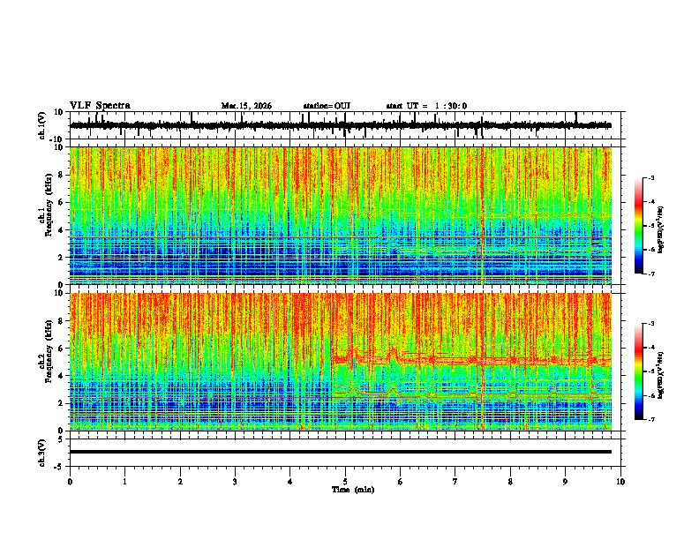This screenshot has height=540, width=699.
Task: Click the color scale bar beside ch.2 spectrogram
Action: [x=638, y=371]
